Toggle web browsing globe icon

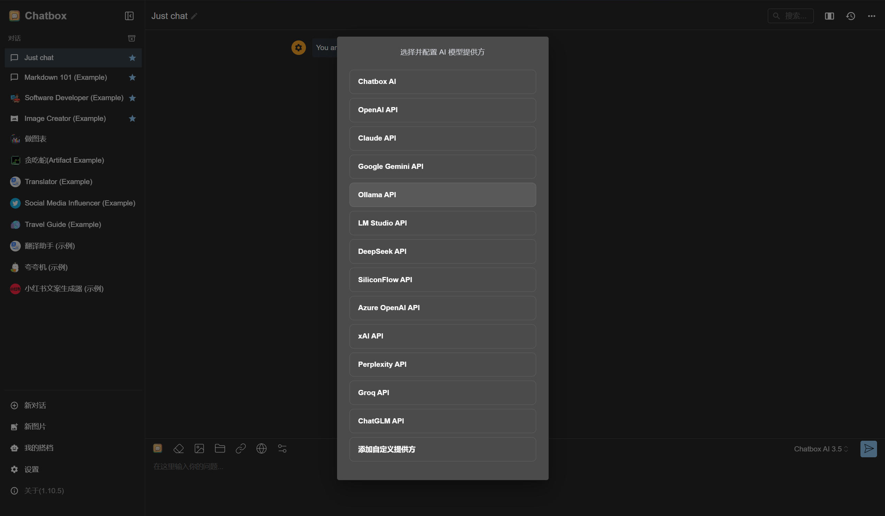pyautogui.click(x=261, y=448)
